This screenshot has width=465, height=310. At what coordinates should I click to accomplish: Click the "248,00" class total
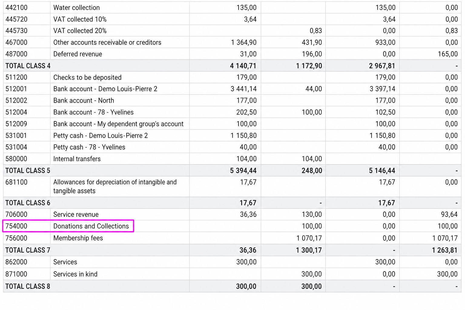pos(312,171)
